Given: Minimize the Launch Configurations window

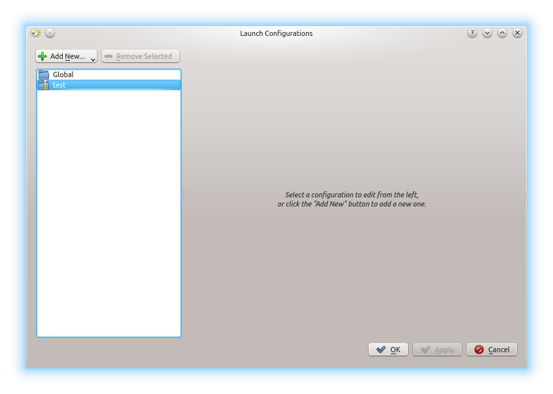Looking at the screenshot, I should (x=487, y=33).
